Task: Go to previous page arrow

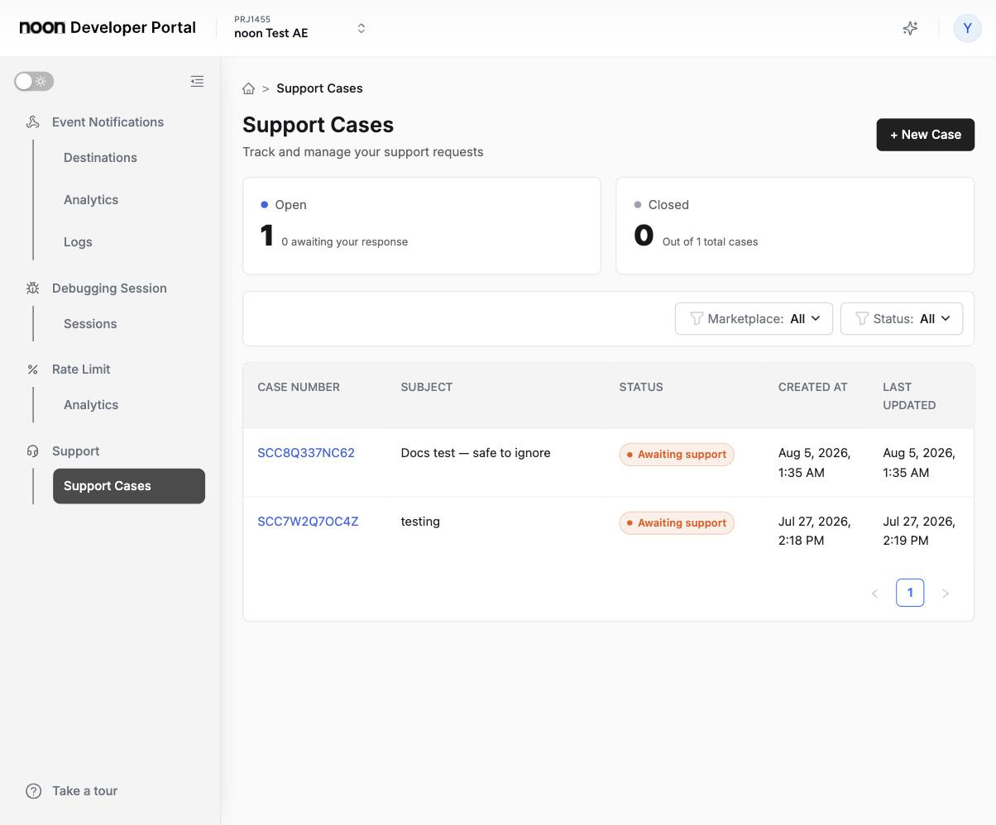Action: pyautogui.click(x=874, y=594)
